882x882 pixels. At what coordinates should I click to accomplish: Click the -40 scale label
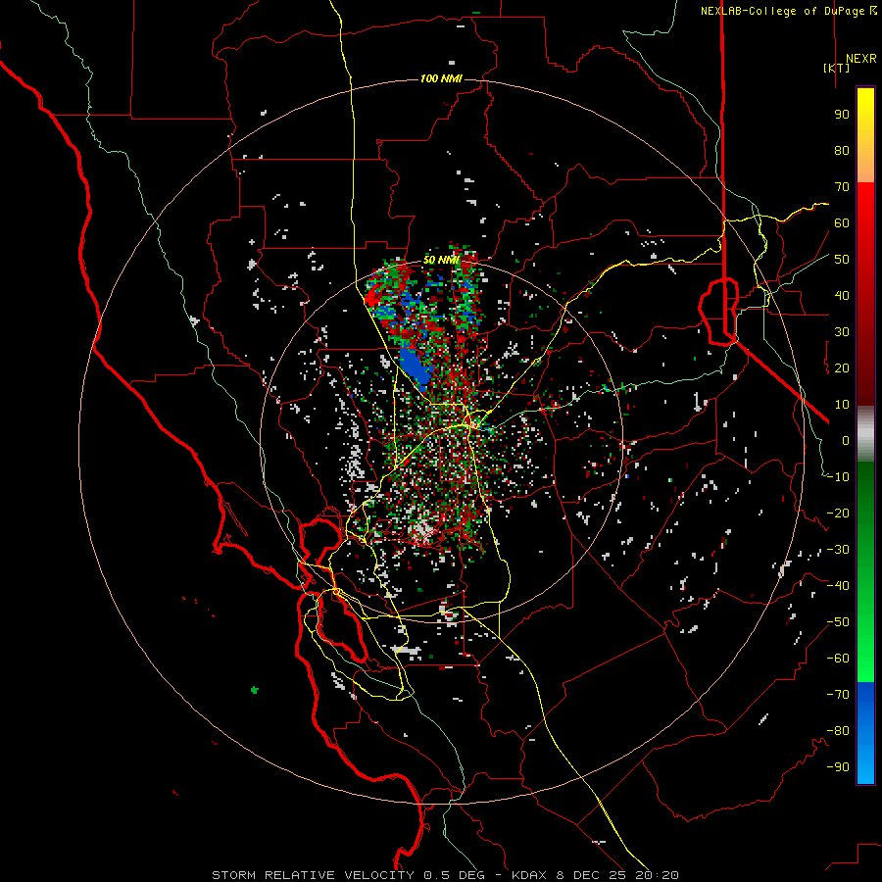click(838, 586)
